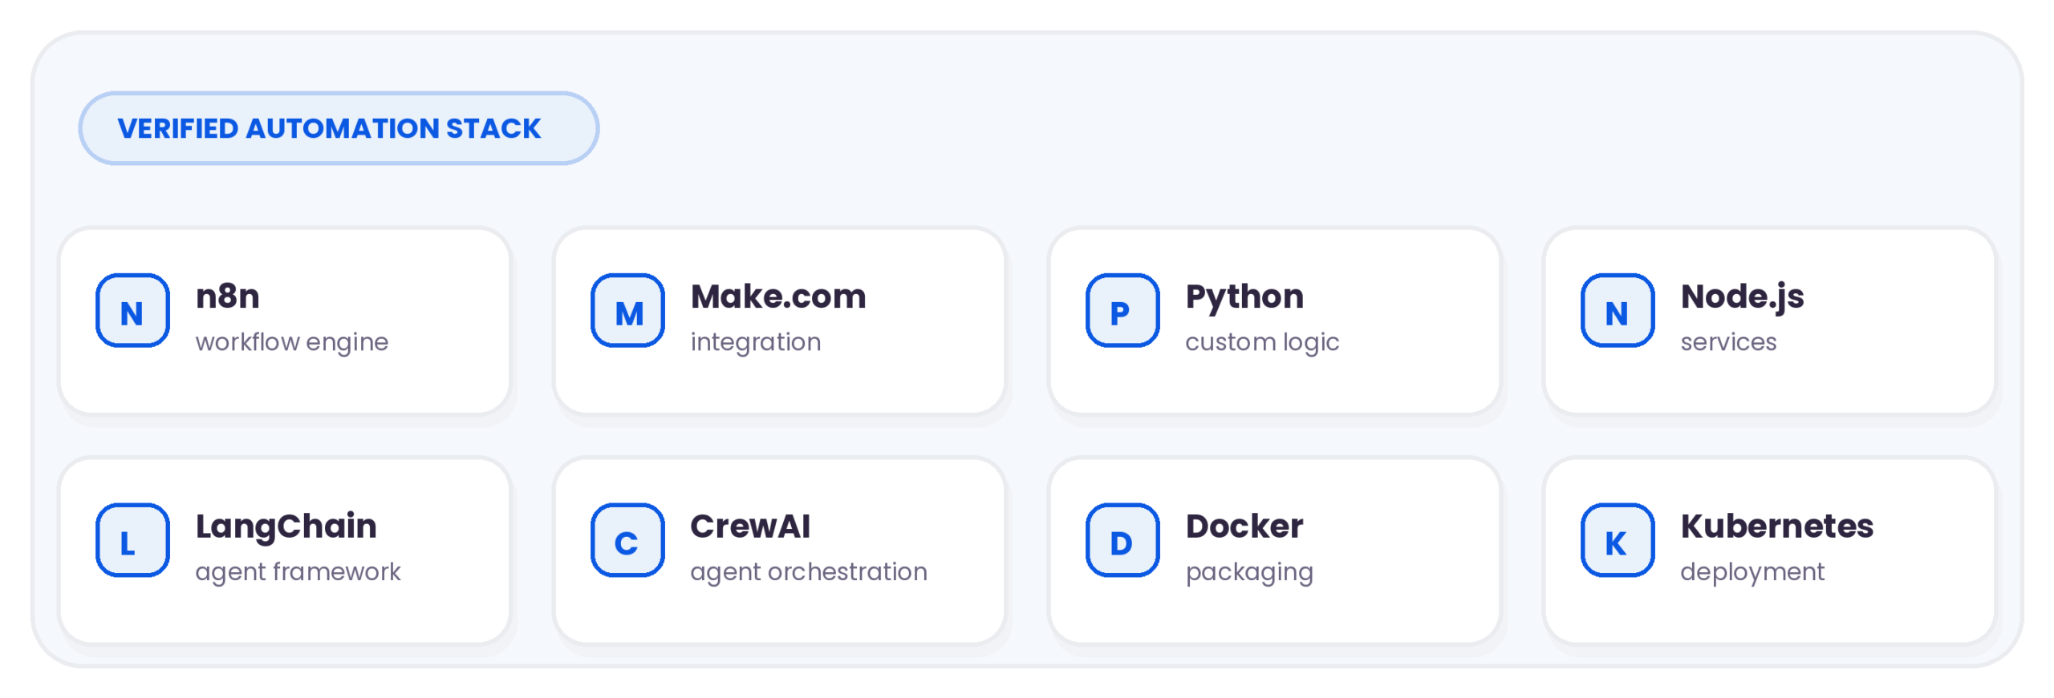This screenshot has width=2054, height=698.
Task: Click the N icon beside Node.js
Action: click(x=1618, y=310)
